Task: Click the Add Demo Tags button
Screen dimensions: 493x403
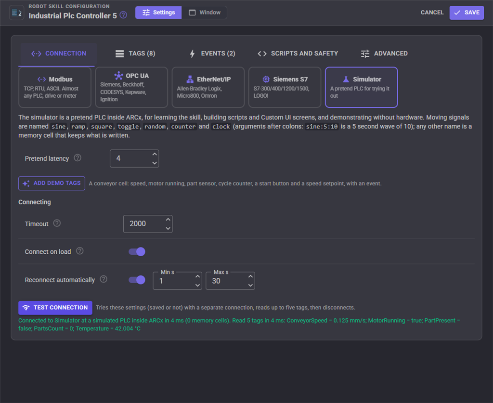Action: [52, 183]
